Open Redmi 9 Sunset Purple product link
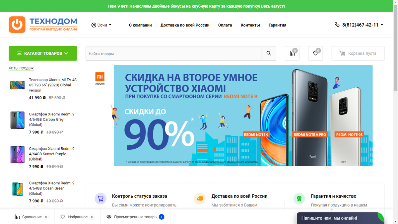This screenshot has height=224, width=398. 52,154
